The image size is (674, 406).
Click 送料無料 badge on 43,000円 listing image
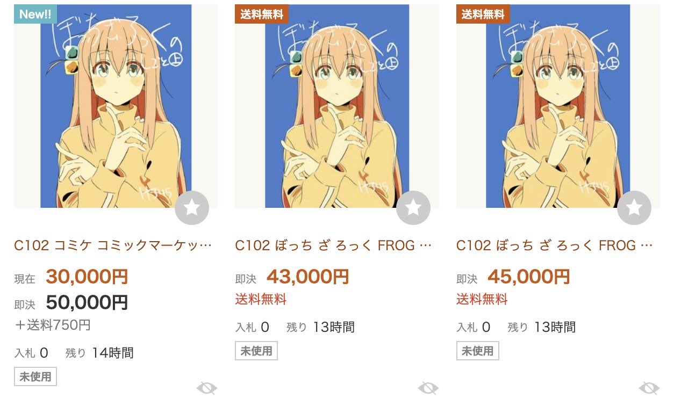262,14
